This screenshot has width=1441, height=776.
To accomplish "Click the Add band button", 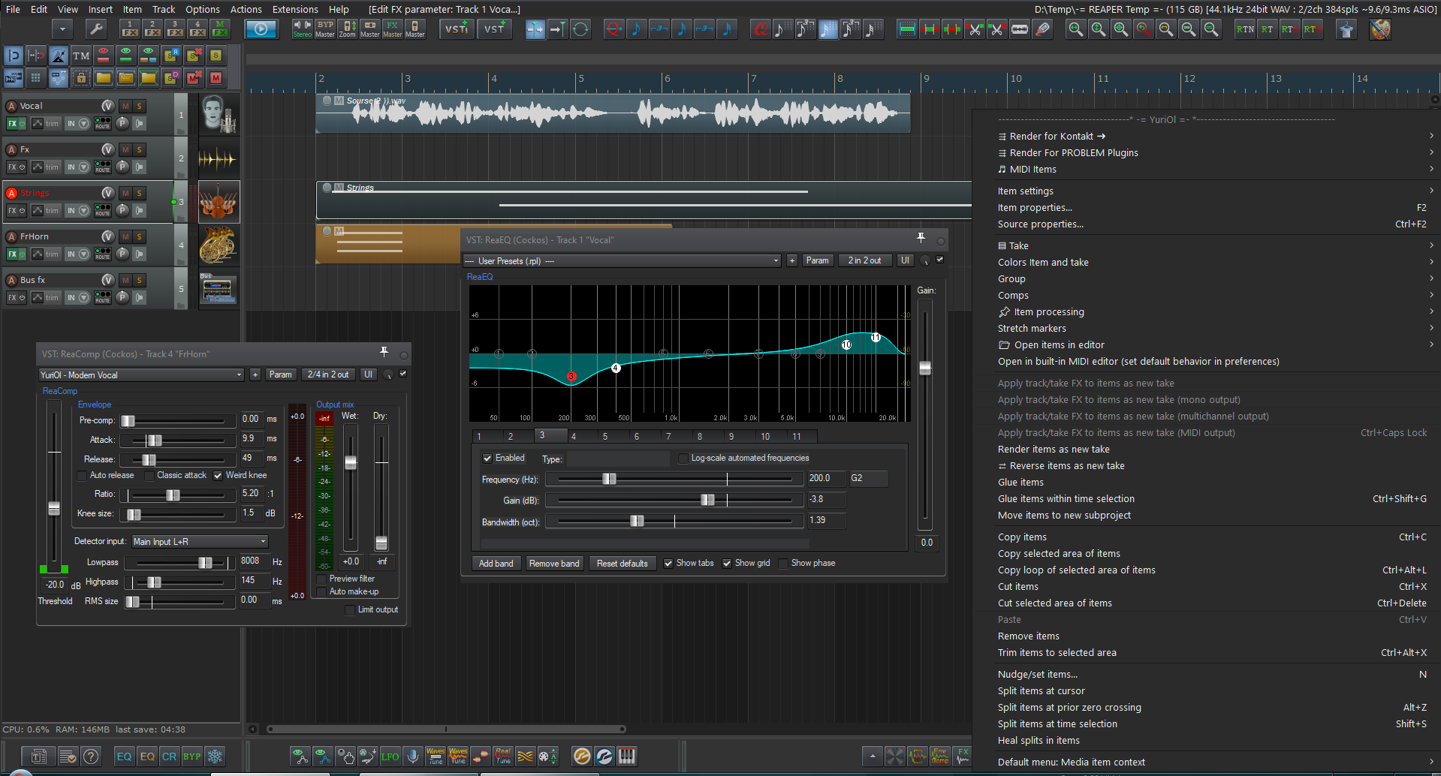I will point(496,564).
